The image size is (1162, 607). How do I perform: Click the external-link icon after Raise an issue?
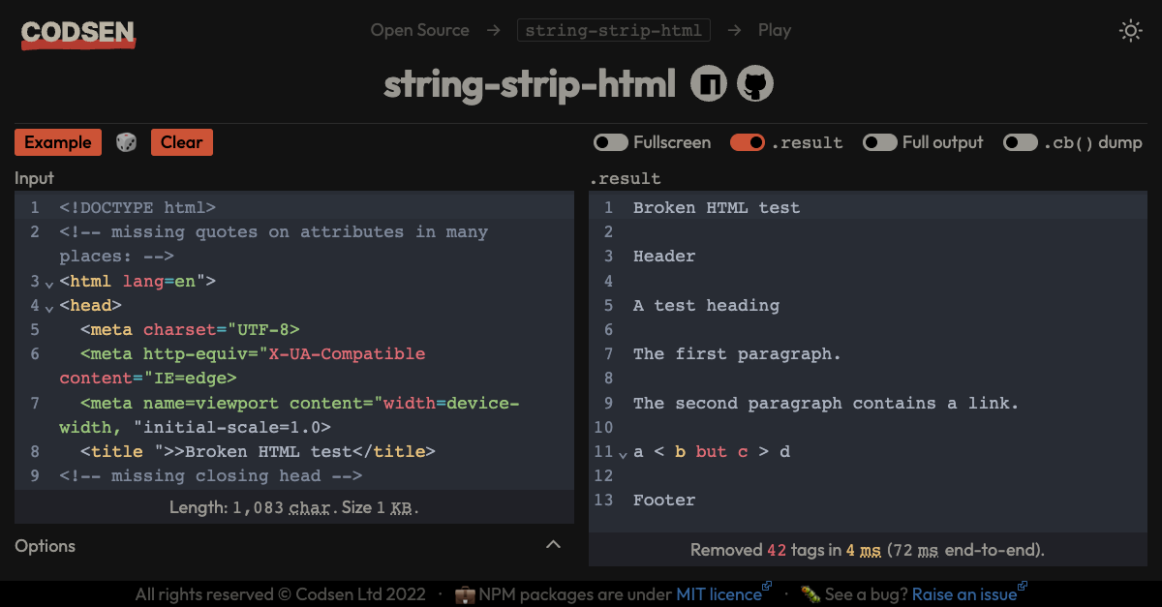[x=1021, y=589]
